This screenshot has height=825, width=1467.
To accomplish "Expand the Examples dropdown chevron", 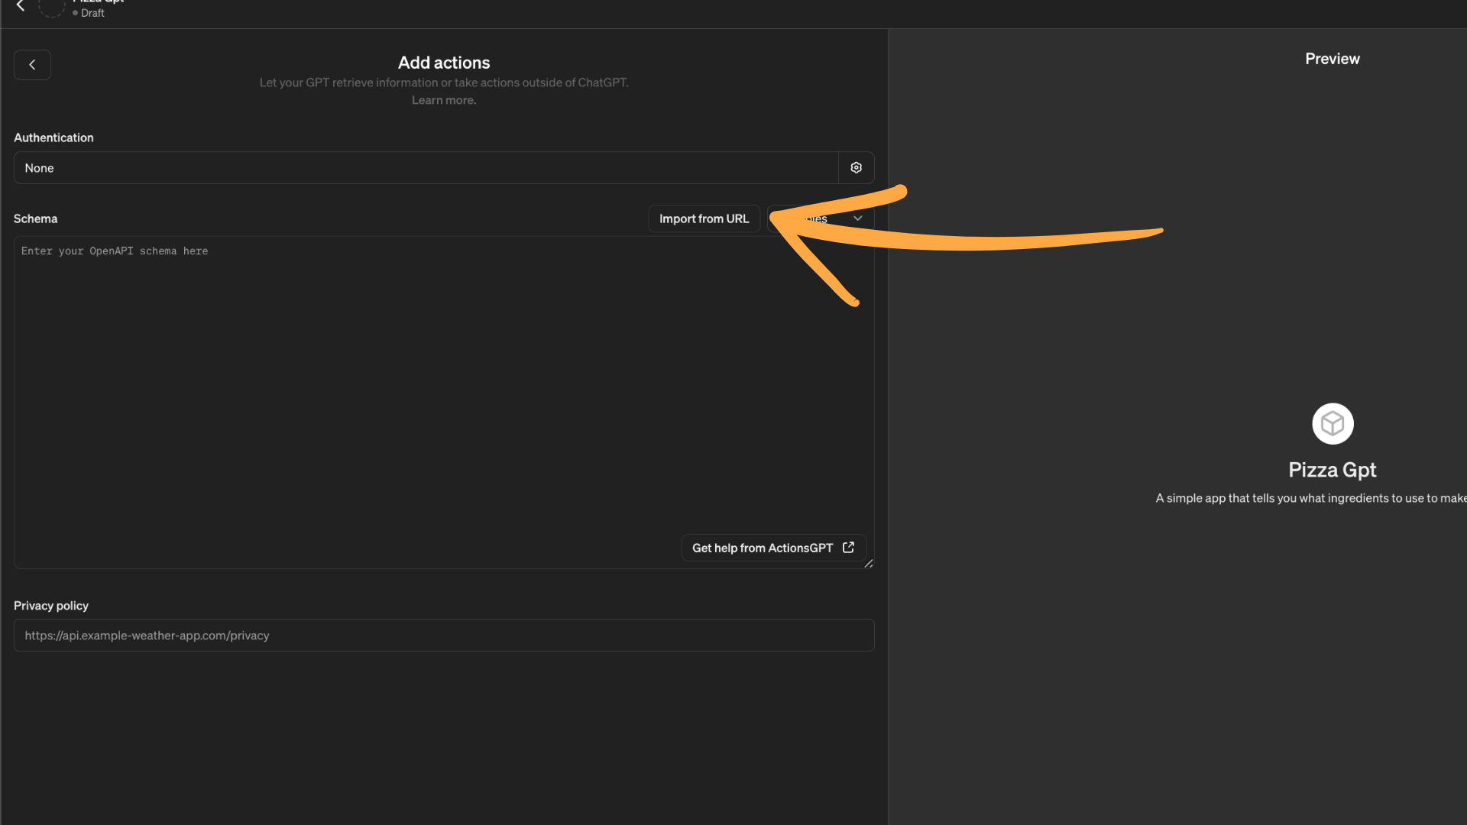I will (x=857, y=218).
